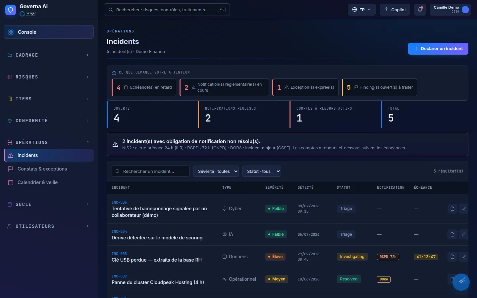Edit incident INC-005 with pencil icon

pos(464,209)
